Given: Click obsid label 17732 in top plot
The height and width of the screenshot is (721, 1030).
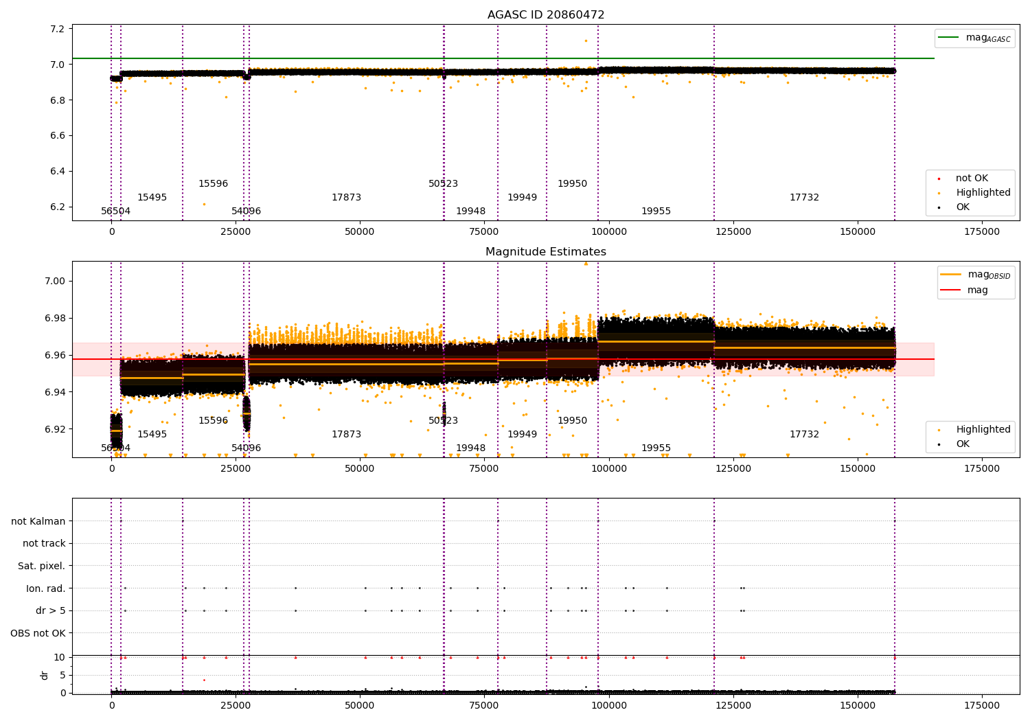Looking at the screenshot, I should click(x=804, y=198).
